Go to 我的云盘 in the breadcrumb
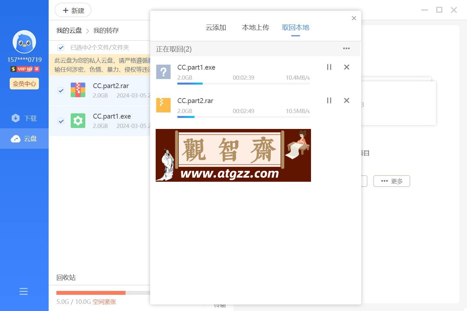This screenshot has width=467, height=311. pyautogui.click(x=69, y=30)
